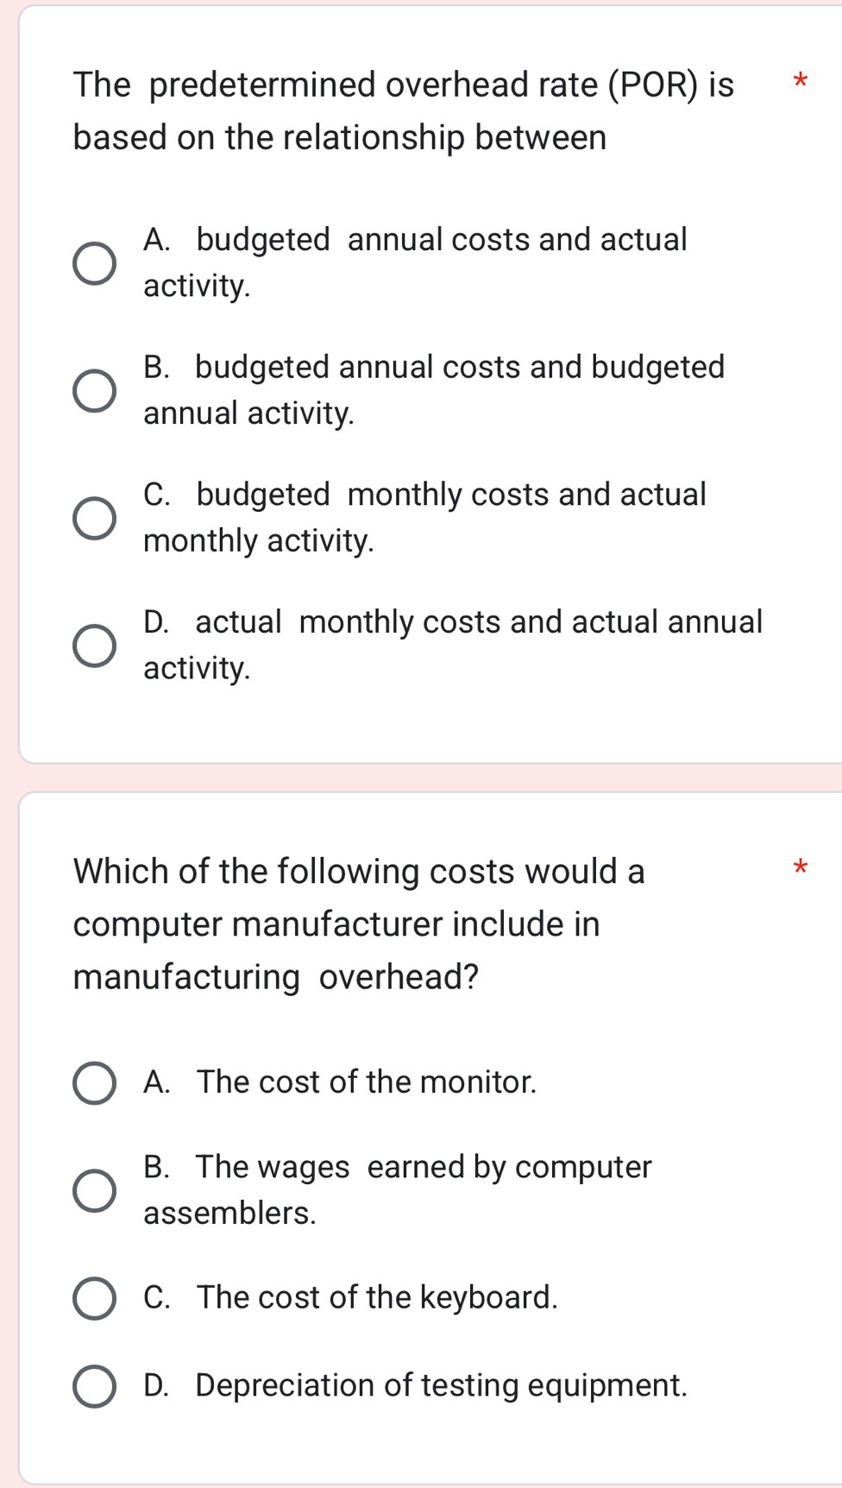The image size is (842, 1488).
Task: Pick radio for budgeted monthly costs, actual monthly activity
Action: 94,518
